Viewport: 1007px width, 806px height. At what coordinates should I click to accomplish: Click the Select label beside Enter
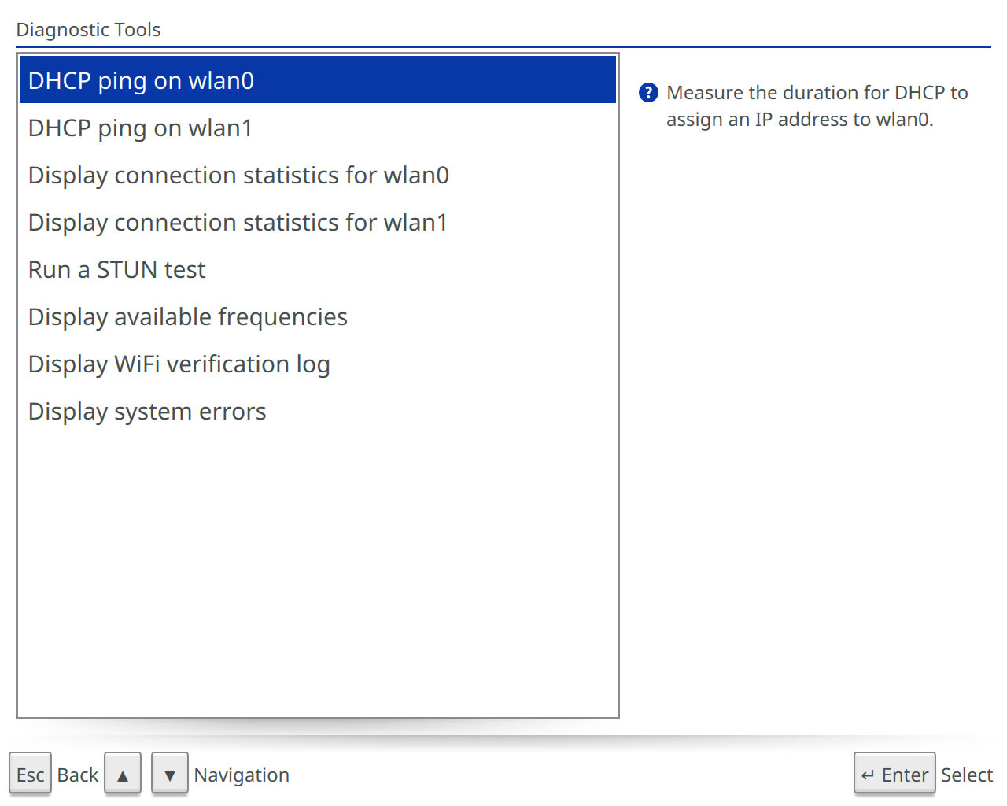pos(966,775)
